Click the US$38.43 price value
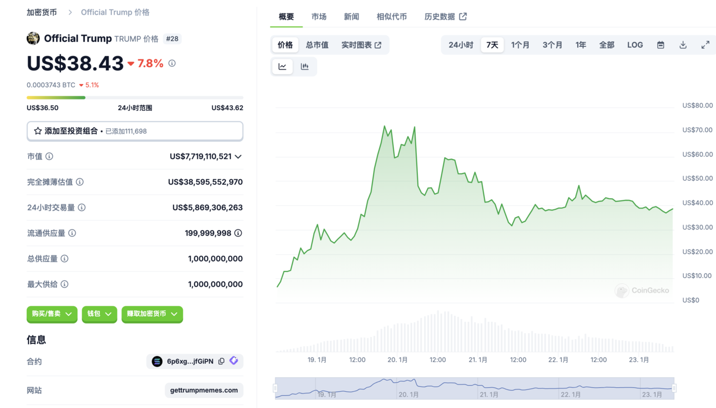This screenshot has width=716, height=408. (75, 63)
